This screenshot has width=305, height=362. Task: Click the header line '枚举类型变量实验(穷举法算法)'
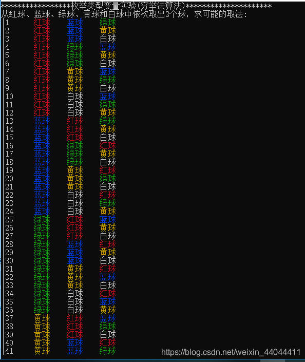point(128,6)
